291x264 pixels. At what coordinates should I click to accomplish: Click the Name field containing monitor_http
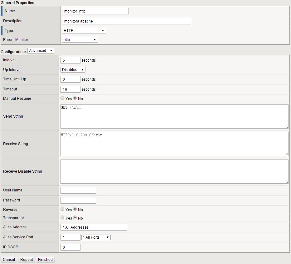coord(95,11)
